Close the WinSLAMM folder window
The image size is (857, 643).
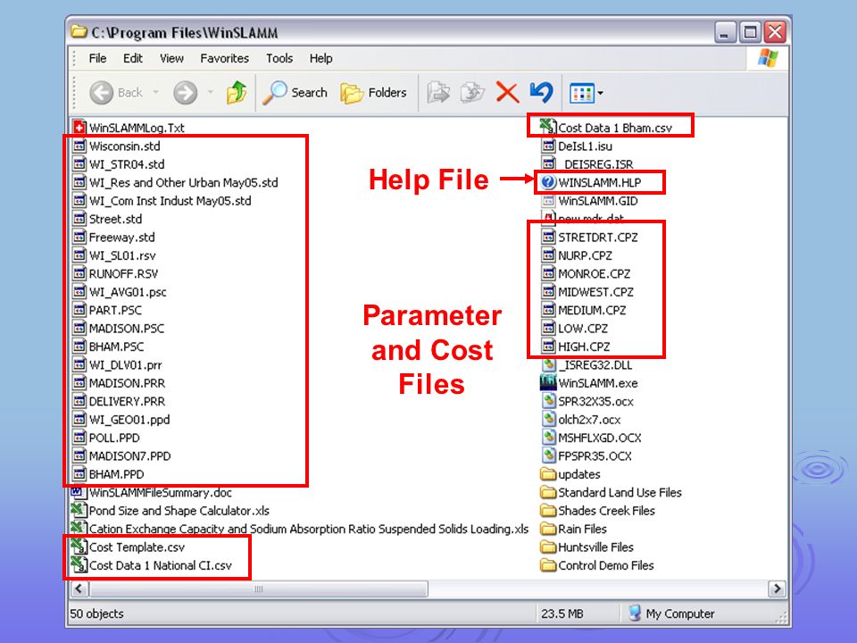[775, 32]
